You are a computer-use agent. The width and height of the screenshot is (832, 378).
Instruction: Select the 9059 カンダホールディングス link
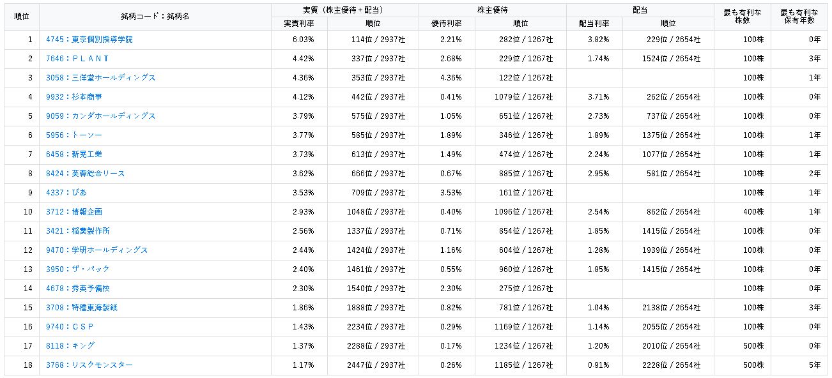click(101, 116)
